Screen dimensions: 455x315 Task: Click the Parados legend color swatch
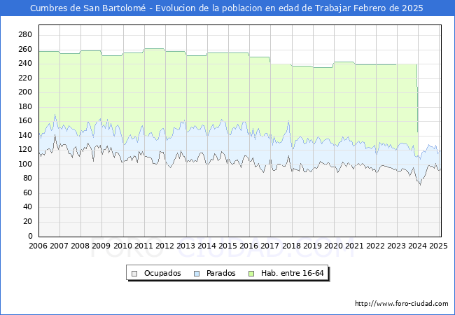pos(197,274)
